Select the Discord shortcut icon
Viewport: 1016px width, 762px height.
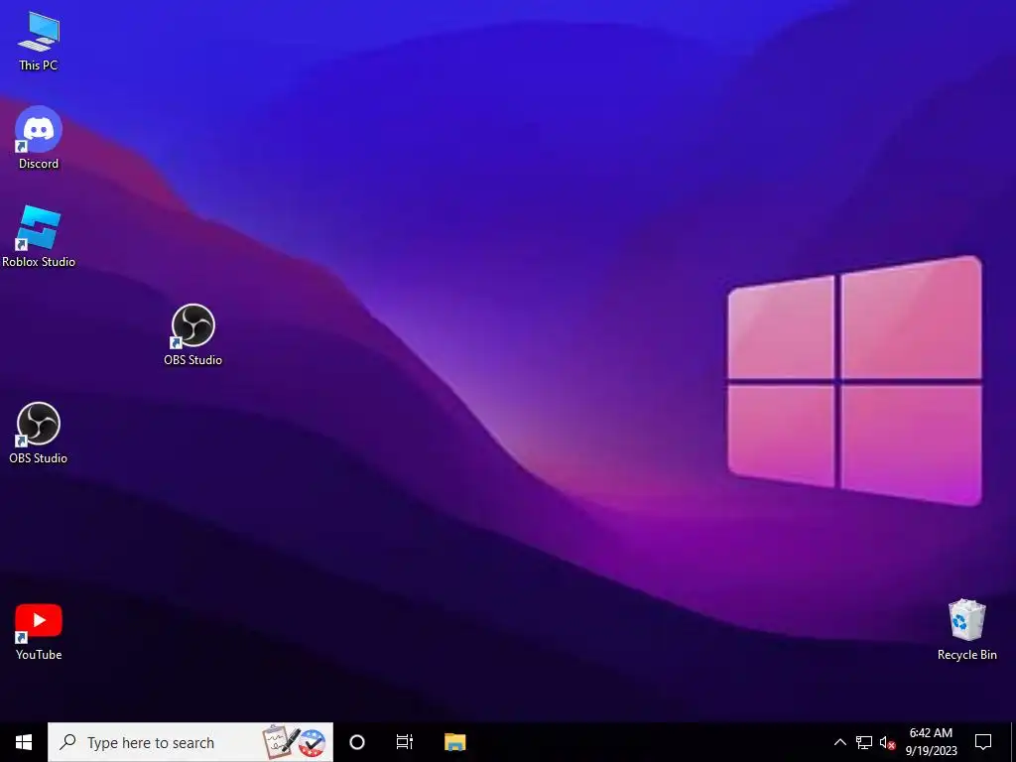click(x=39, y=137)
